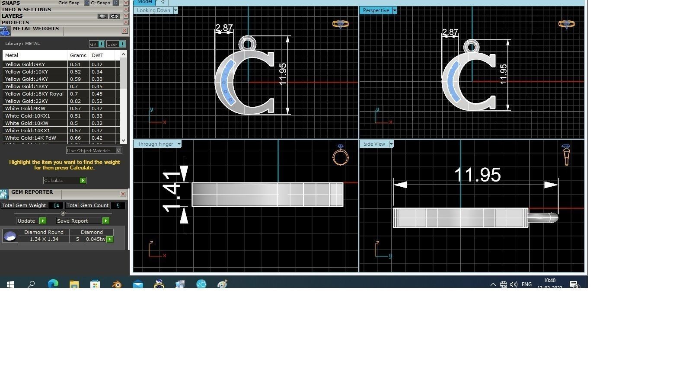Toggle the Grid Snap switch
Image resolution: width=689 pixels, height=380 pixels.
[86, 3]
